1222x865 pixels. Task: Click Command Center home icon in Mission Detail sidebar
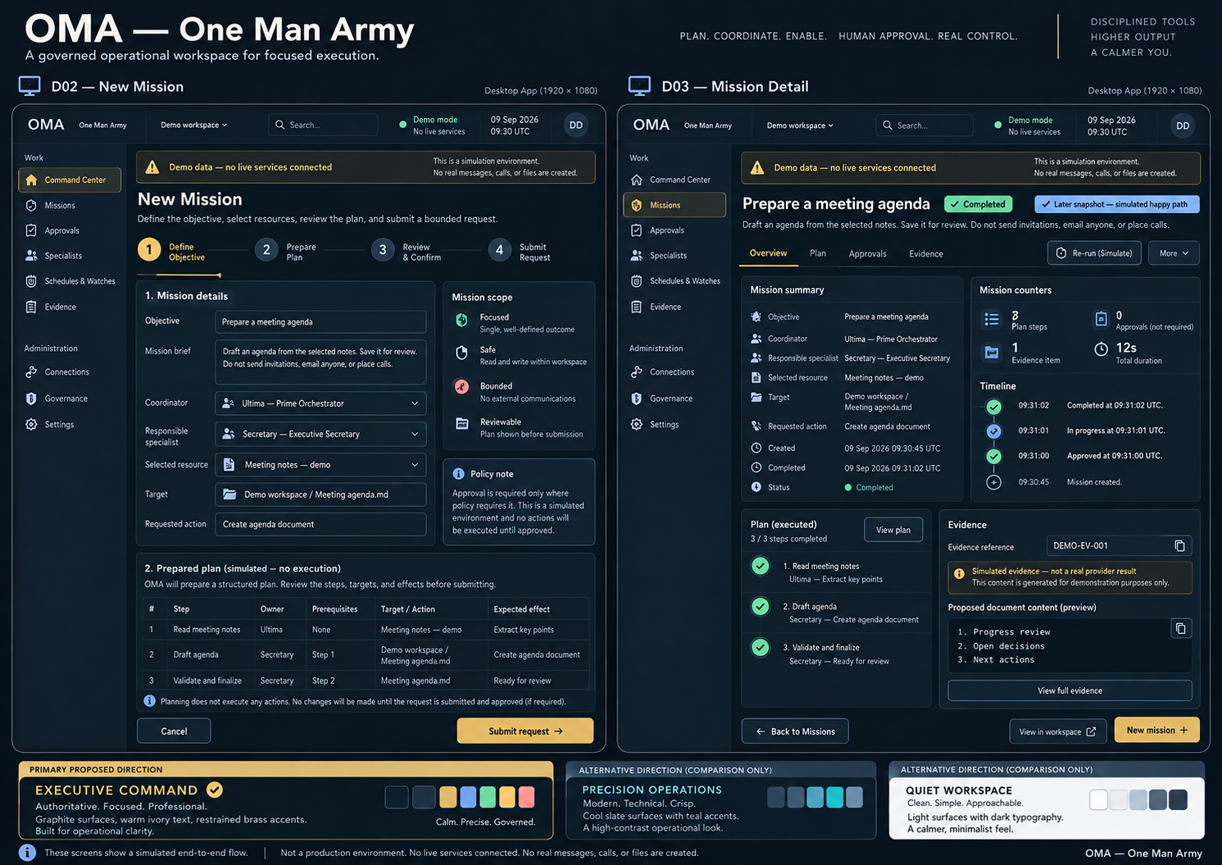[637, 180]
